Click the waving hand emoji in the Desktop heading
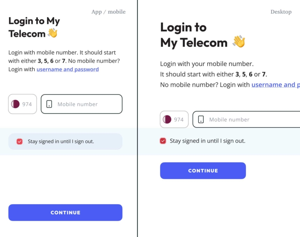 238,42
